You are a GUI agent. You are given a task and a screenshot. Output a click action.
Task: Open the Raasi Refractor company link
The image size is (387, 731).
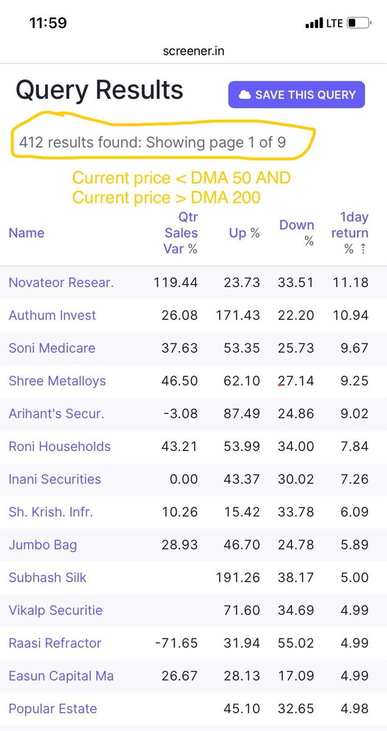click(x=55, y=643)
